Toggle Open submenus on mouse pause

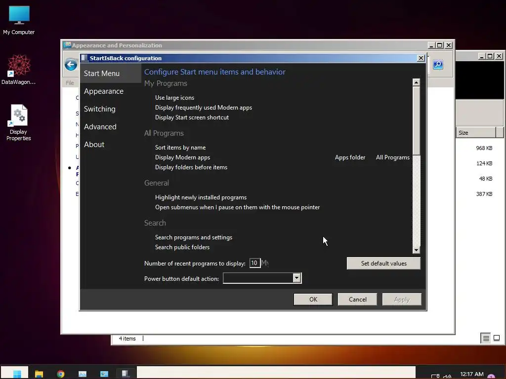(x=237, y=207)
